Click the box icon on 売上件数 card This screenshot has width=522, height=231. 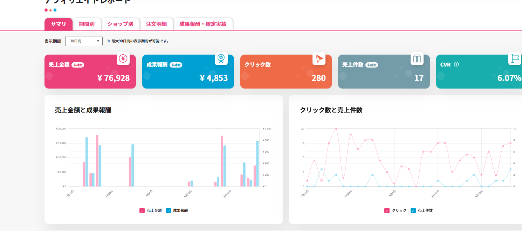(x=417, y=58)
